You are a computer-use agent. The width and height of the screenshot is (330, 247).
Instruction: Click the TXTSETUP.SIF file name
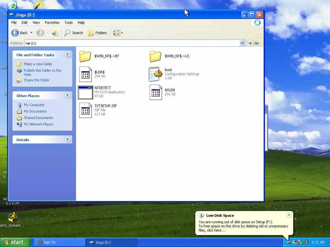(x=106, y=106)
